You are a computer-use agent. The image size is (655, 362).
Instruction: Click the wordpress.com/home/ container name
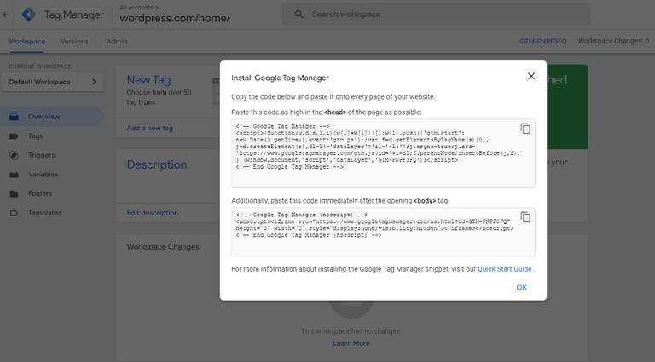pyautogui.click(x=175, y=19)
